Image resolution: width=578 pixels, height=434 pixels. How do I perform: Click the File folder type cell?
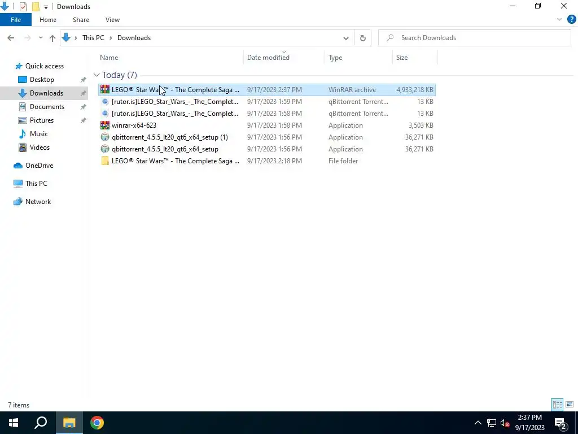[x=343, y=161]
